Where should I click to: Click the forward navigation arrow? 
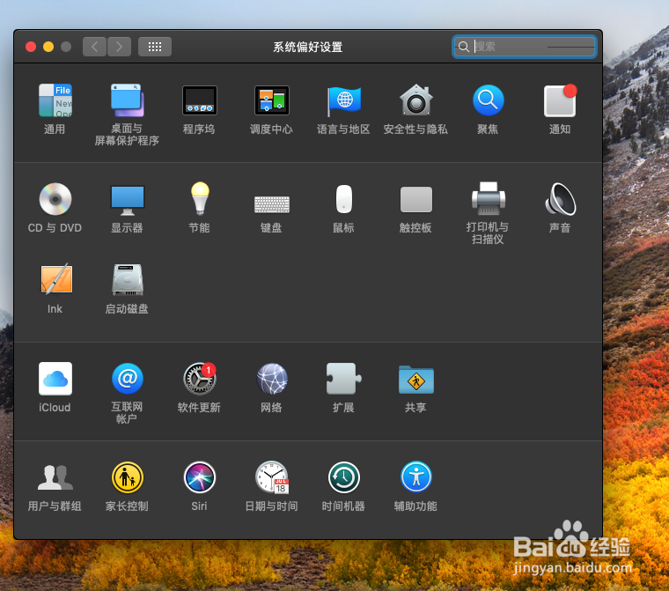point(119,47)
